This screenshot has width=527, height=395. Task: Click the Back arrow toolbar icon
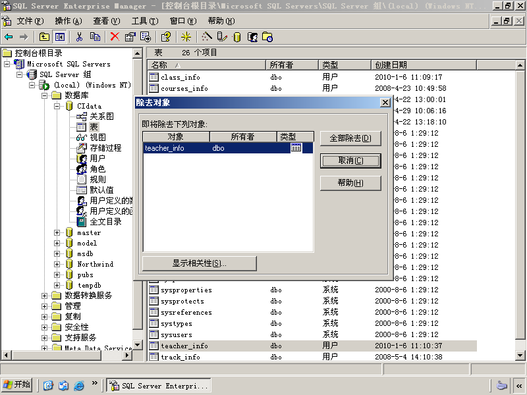point(9,37)
